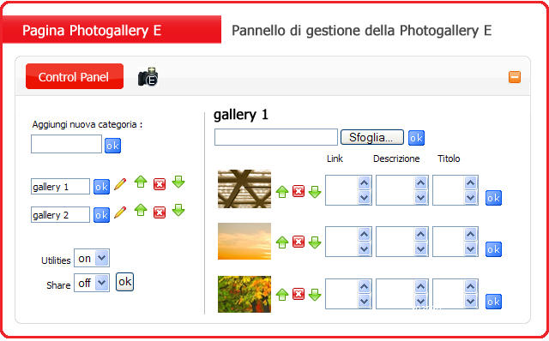Click Sfoglia... to browse for a file
This screenshot has height=341, width=549.
[371, 137]
